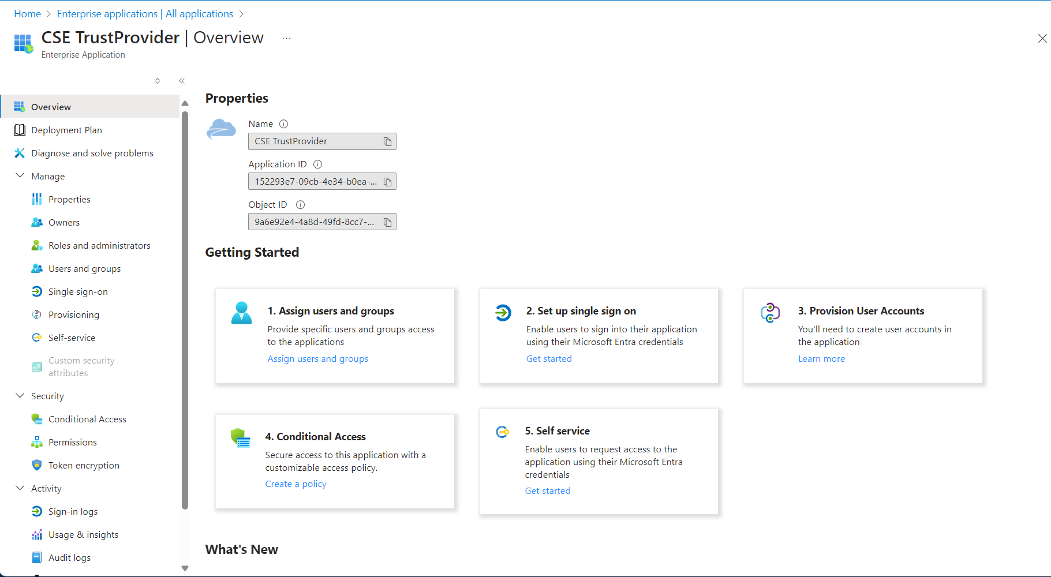
Task: Copy the Object ID value
Action: coord(388,222)
